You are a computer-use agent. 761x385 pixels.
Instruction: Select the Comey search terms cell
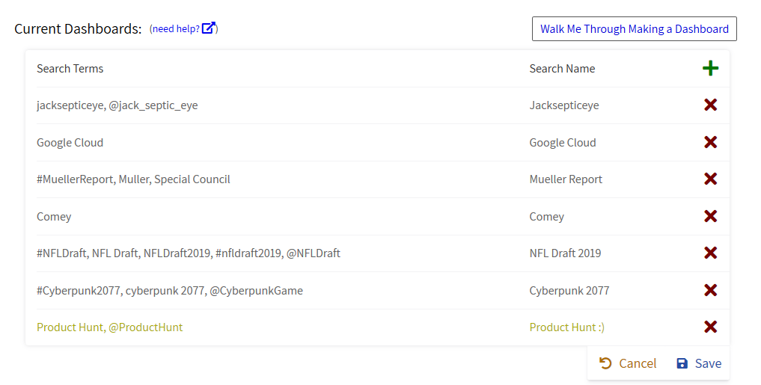(x=54, y=217)
